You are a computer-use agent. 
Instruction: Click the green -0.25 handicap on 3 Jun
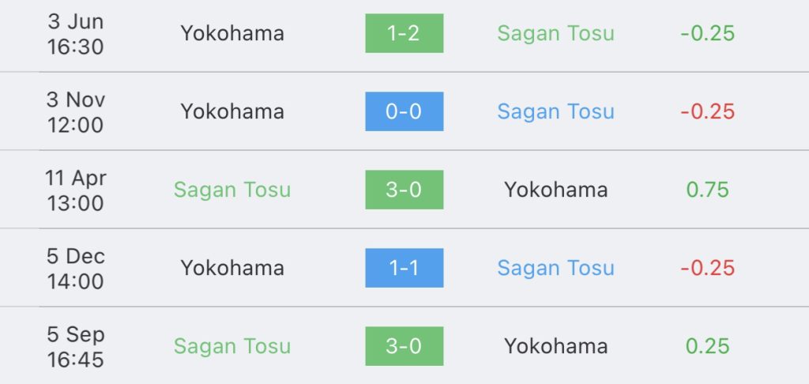coord(707,33)
